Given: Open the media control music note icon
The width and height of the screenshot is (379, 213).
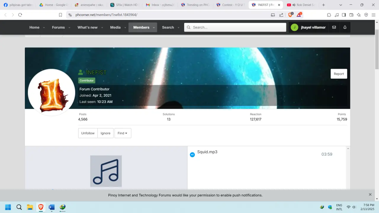Looking at the screenshot, I should [337, 15].
